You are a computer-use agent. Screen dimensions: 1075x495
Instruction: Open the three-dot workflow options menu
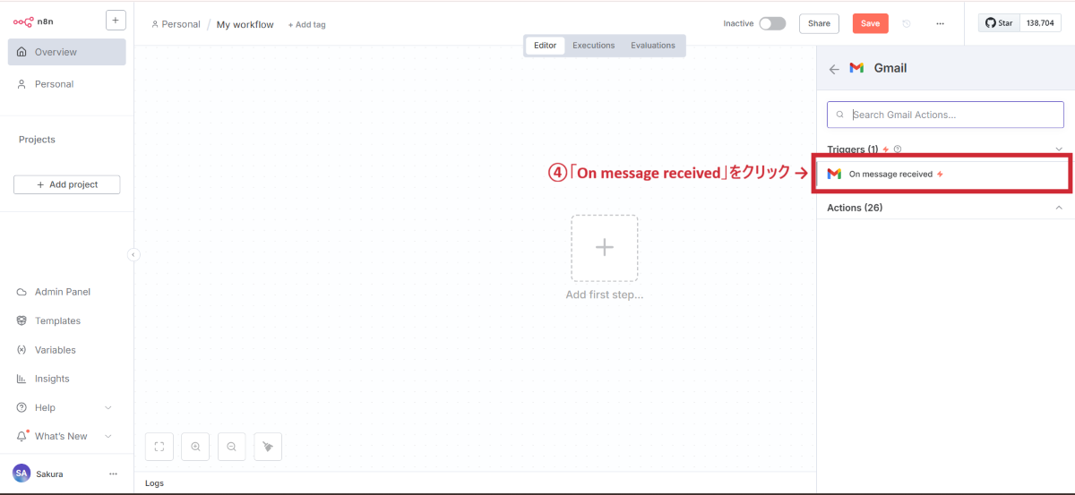tap(940, 24)
